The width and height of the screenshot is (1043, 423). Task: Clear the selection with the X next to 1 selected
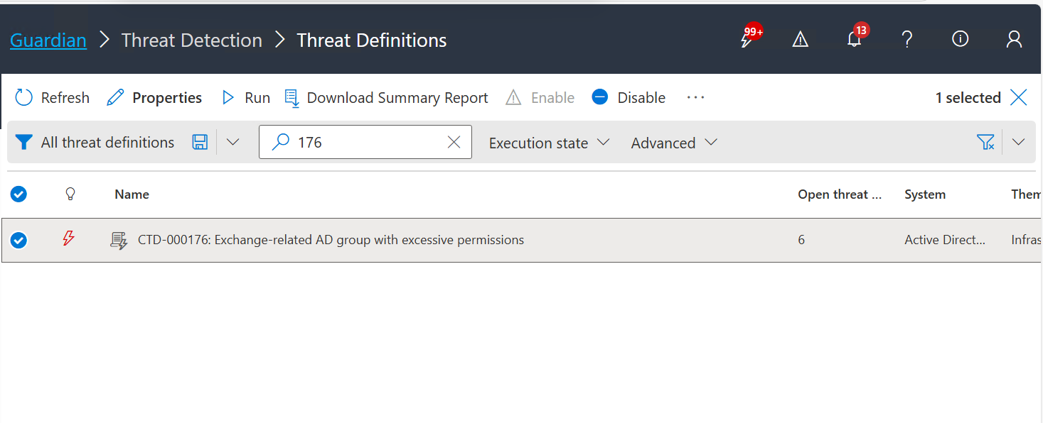pyautogui.click(x=1019, y=98)
